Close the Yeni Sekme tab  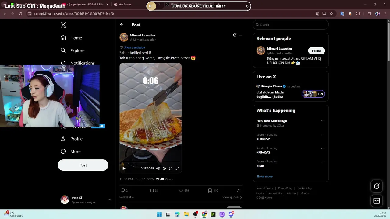click(x=159, y=5)
